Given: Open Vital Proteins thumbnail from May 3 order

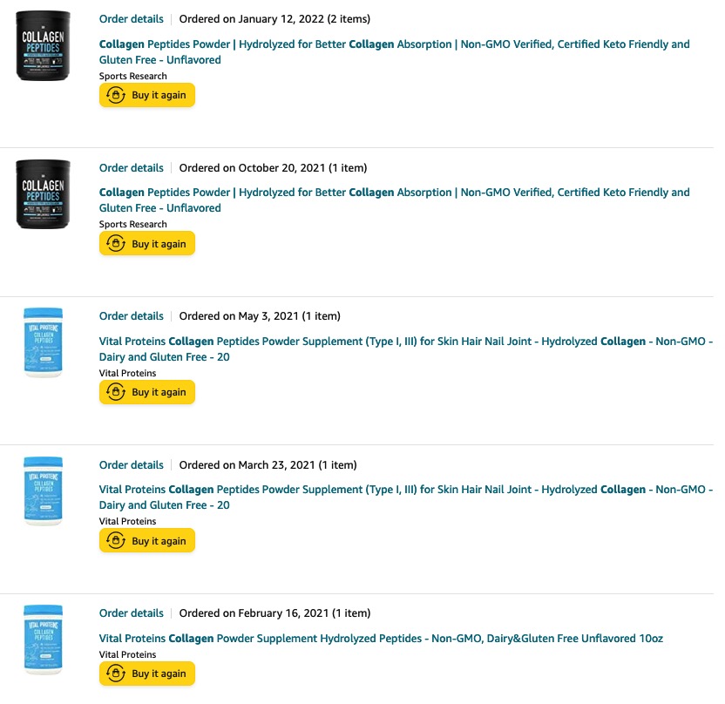Looking at the screenshot, I should (x=43, y=342).
